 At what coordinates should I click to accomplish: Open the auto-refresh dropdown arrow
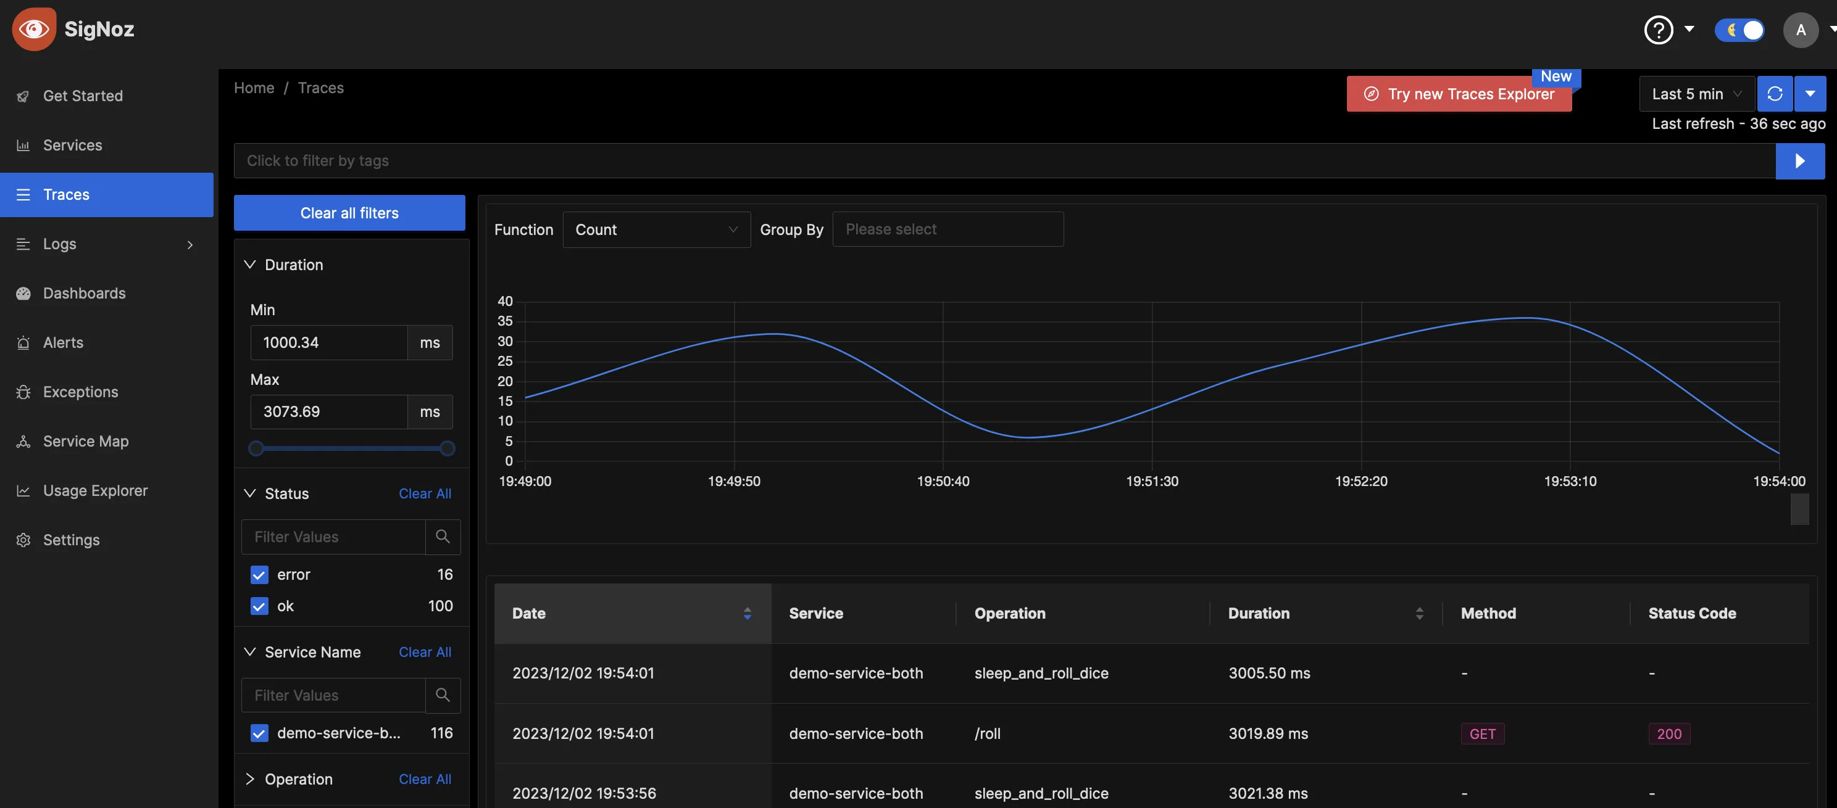click(1810, 93)
